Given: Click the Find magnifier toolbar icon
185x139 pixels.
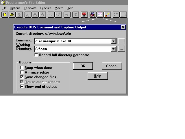Looking at the screenshot, I should (51, 14).
